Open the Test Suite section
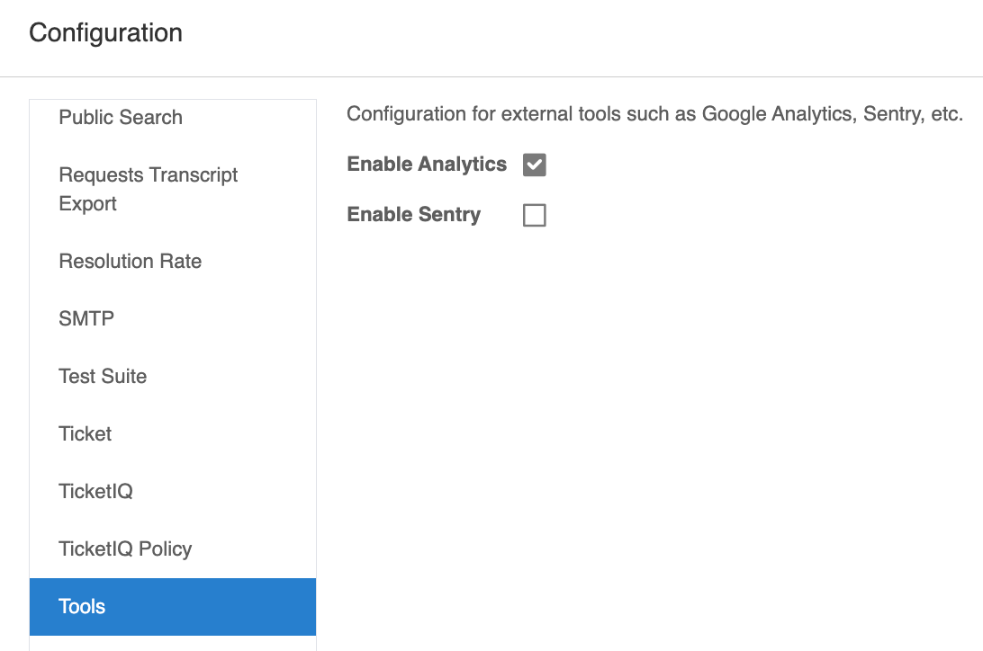This screenshot has width=983, height=651. (173, 376)
